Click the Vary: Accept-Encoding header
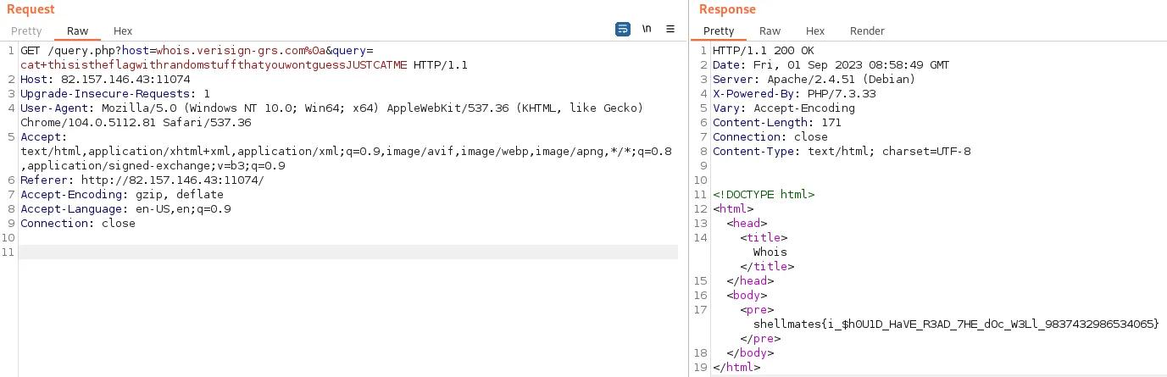 pyautogui.click(x=784, y=108)
